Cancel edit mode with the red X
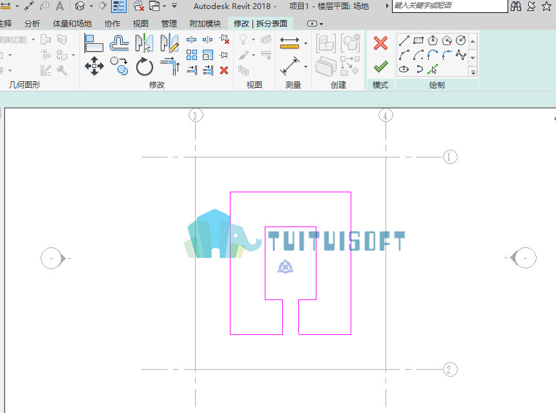The height and width of the screenshot is (413, 556). (x=380, y=43)
